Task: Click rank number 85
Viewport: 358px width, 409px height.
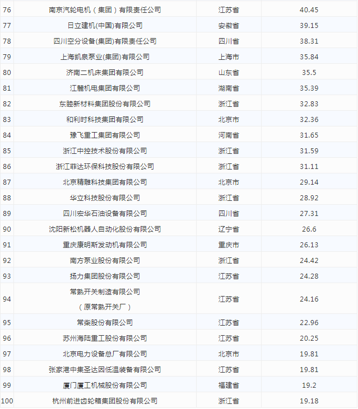Action: point(7,151)
